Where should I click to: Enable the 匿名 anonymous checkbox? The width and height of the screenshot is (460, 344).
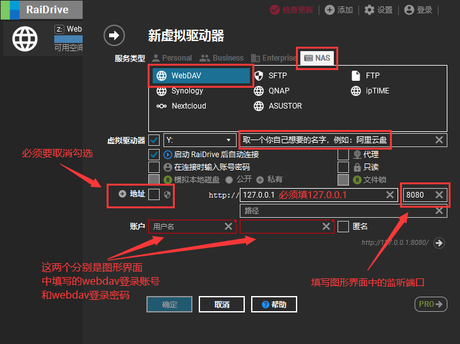coord(343,227)
